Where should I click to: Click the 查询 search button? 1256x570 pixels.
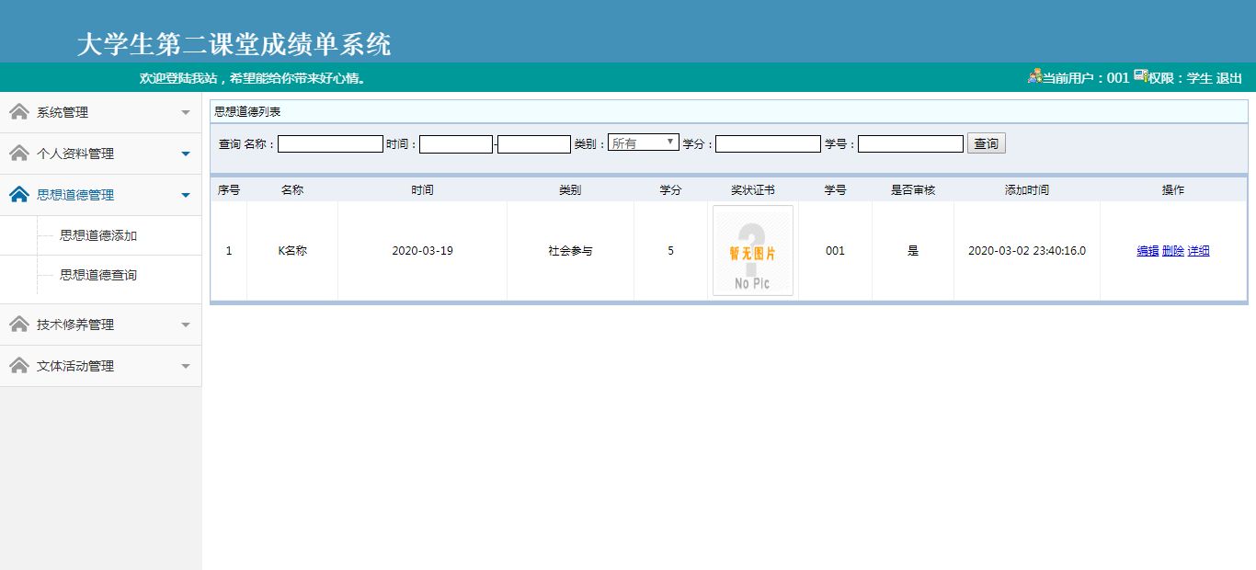coord(987,143)
